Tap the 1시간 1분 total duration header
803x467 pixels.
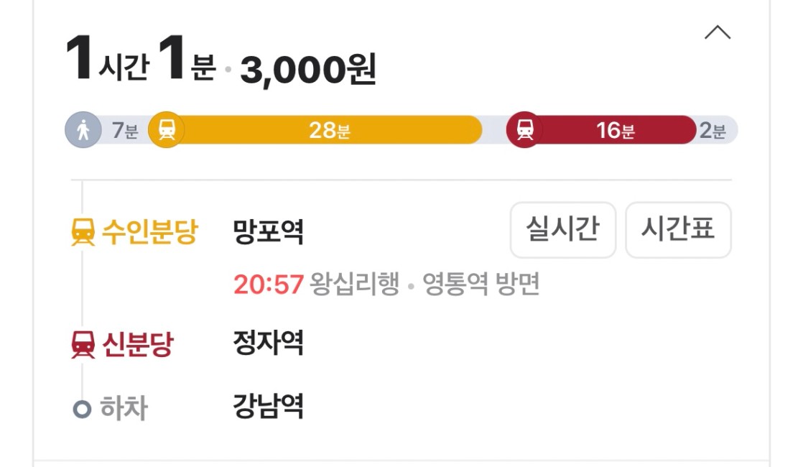pos(141,59)
